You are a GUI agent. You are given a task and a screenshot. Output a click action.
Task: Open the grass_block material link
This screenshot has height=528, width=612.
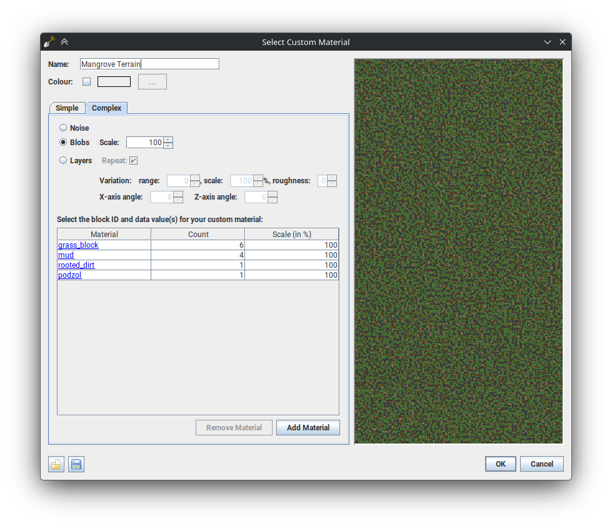point(78,245)
